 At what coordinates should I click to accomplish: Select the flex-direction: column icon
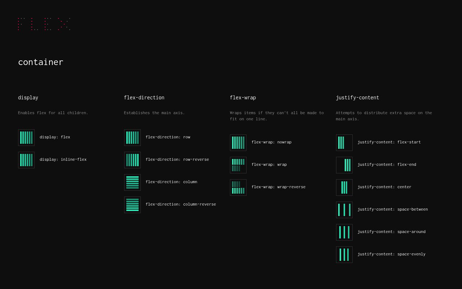point(132,182)
